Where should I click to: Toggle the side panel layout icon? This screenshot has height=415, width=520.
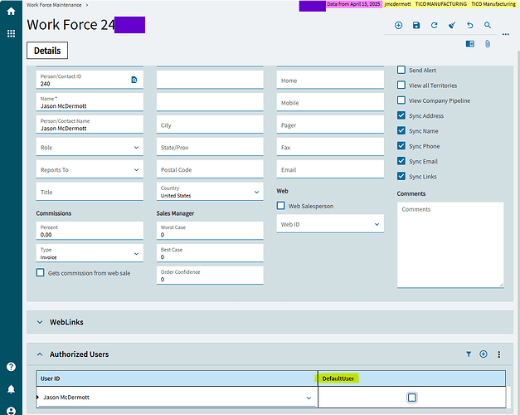click(470, 44)
